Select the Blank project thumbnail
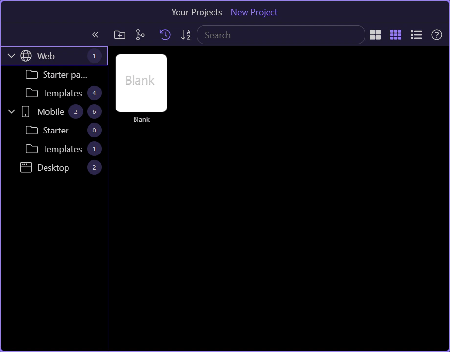450x352 pixels. [x=141, y=83]
